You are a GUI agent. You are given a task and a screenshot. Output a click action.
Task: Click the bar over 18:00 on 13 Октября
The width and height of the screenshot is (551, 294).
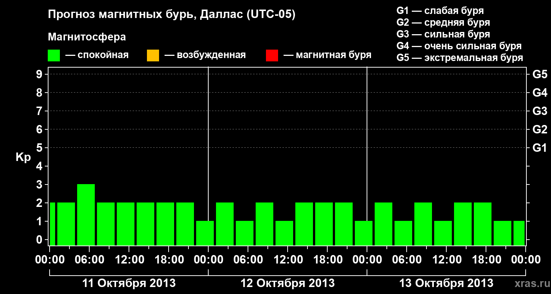(483, 224)
